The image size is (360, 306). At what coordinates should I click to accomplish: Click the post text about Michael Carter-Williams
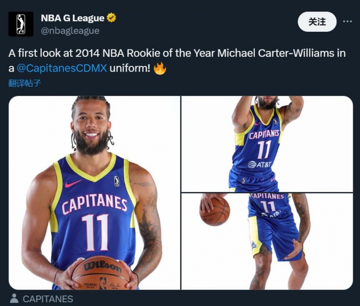177,61
